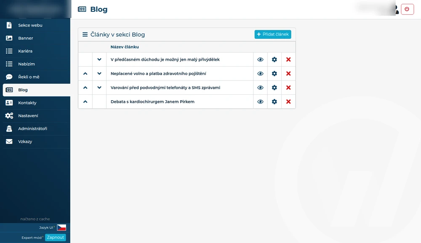
Task: Open settings gear for 'V předčasném důchodu' article
Action: (x=274, y=59)
